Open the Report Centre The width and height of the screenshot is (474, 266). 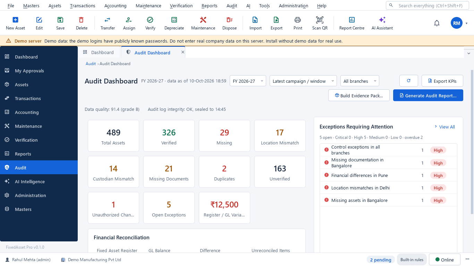[352, 24]
